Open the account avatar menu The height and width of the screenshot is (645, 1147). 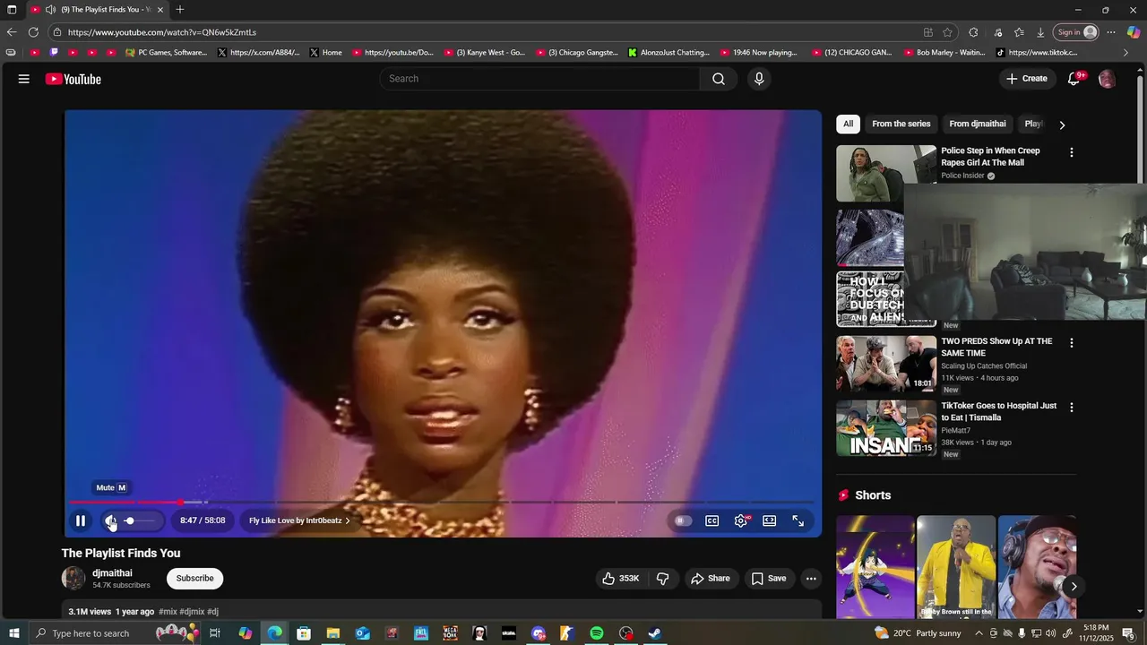point(1107,79)
